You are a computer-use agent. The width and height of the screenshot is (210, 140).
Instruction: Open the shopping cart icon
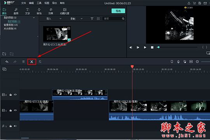[x=194, y=3]
